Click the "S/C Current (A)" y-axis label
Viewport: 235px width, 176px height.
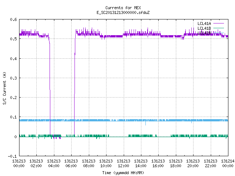(x=4, y=88)
